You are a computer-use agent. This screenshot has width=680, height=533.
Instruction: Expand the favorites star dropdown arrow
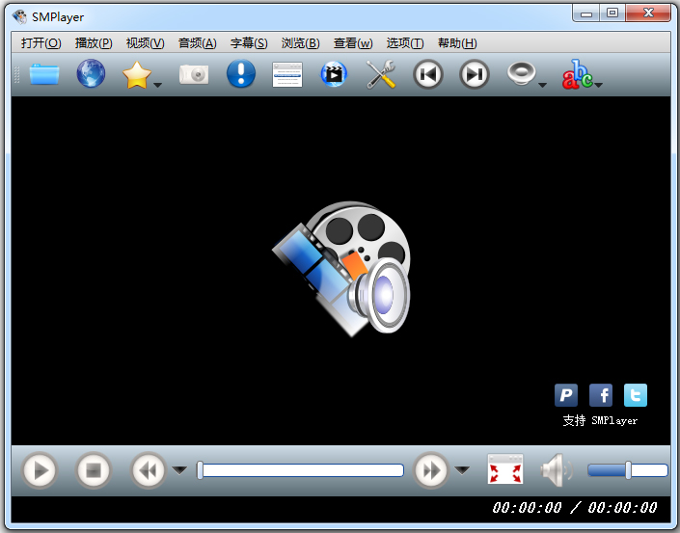click(157, 85)
